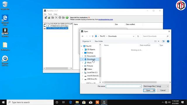The height and width of the screenshot is (105, 187).
Task: Open the recent locations dropdown arrow
Action: tap(90, 36)
